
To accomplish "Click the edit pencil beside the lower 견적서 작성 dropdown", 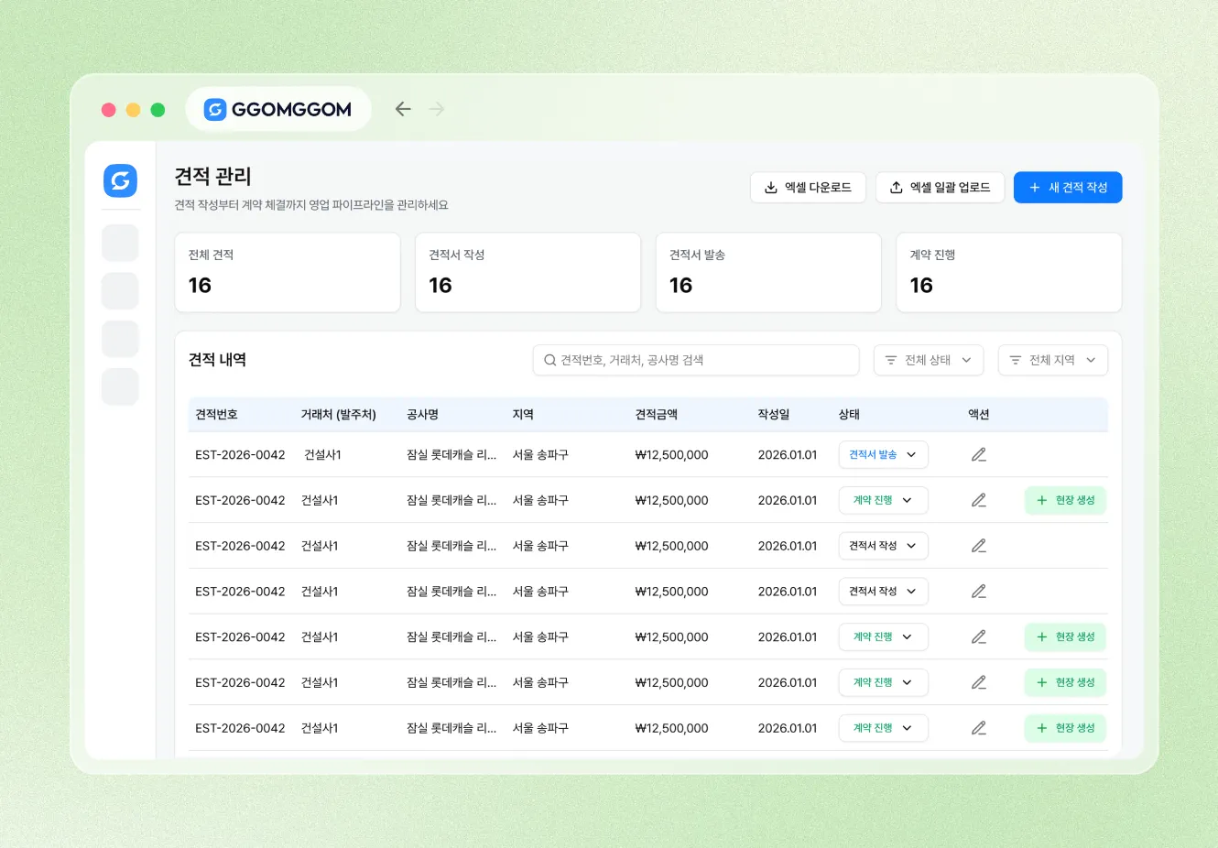I will (979, 592).
